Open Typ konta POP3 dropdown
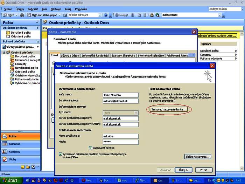 pyautogui.click(x=136, y=113)
